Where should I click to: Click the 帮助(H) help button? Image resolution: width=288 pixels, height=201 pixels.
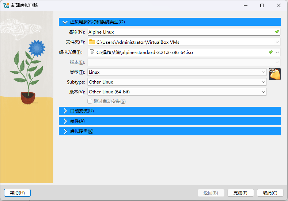(x=17, y=193)
